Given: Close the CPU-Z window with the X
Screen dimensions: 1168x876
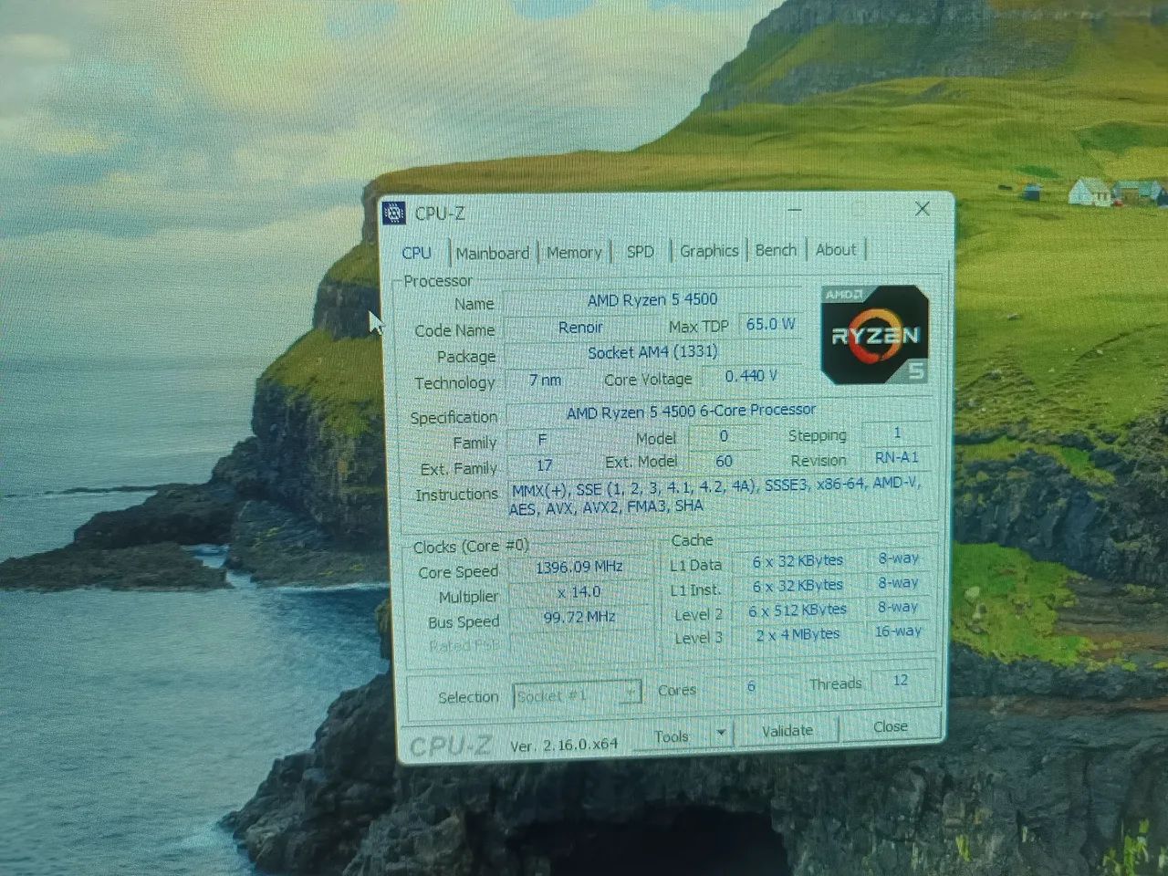Looking at the screenshot, I should pyautogui.click(x=923, y=209).
